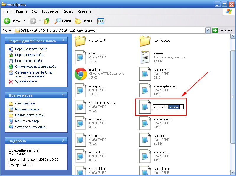Viewport: 236px width, 176px height.
Task: Open Сайт шаблон in Другие места
Action: [25, 103]
